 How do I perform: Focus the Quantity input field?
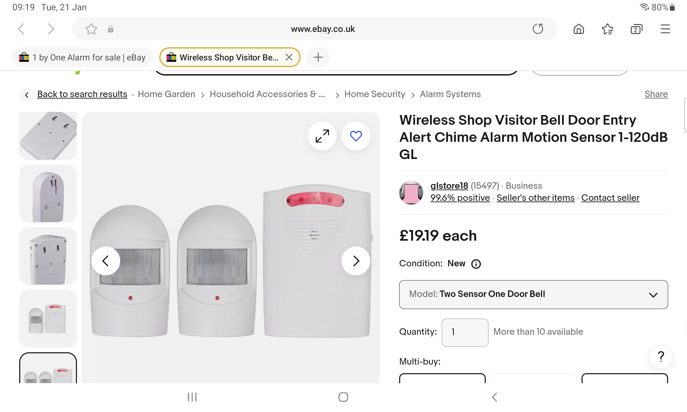pyautogui.click(x=465, y=332)
